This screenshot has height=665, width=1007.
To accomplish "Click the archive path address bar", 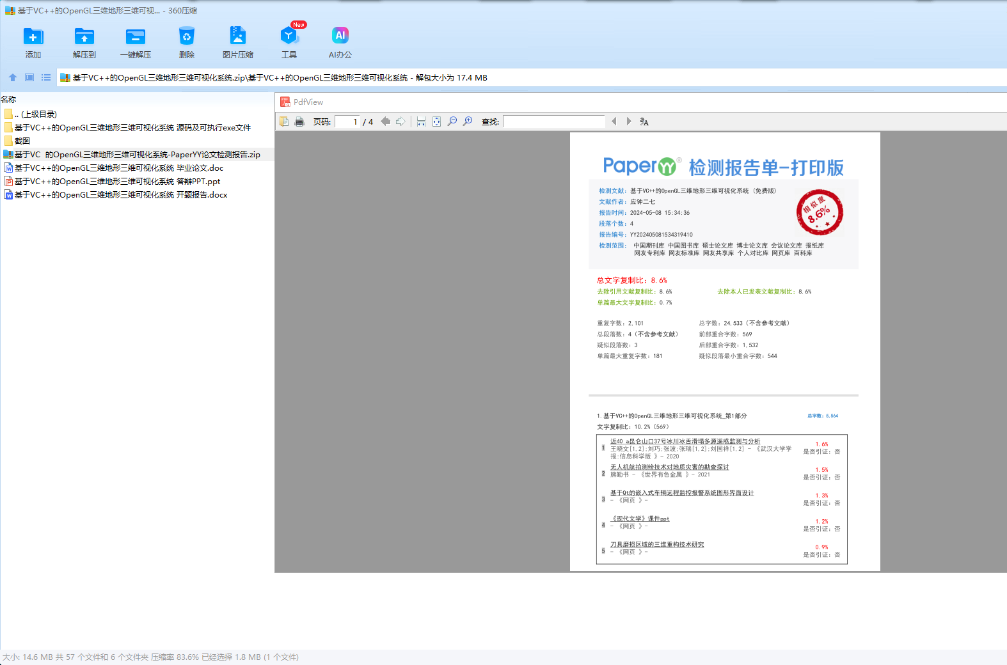I will pos(531,77).
